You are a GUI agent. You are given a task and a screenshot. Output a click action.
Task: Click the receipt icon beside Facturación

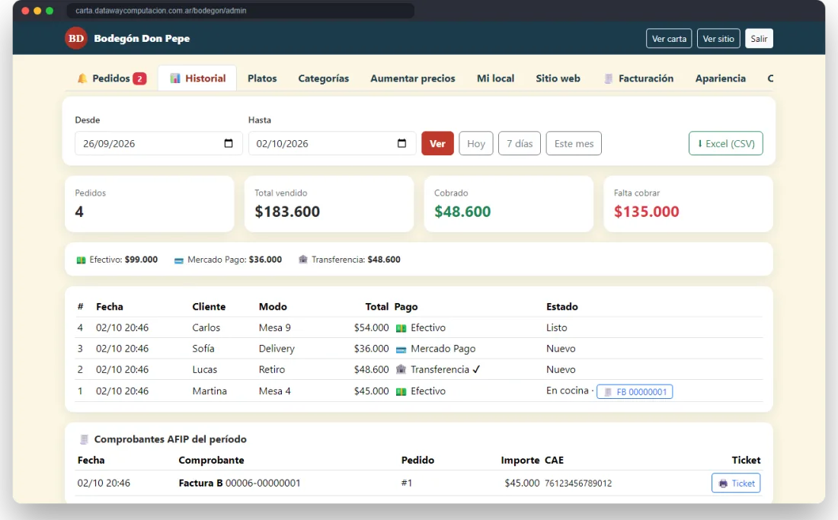click(x=608, y=78)
